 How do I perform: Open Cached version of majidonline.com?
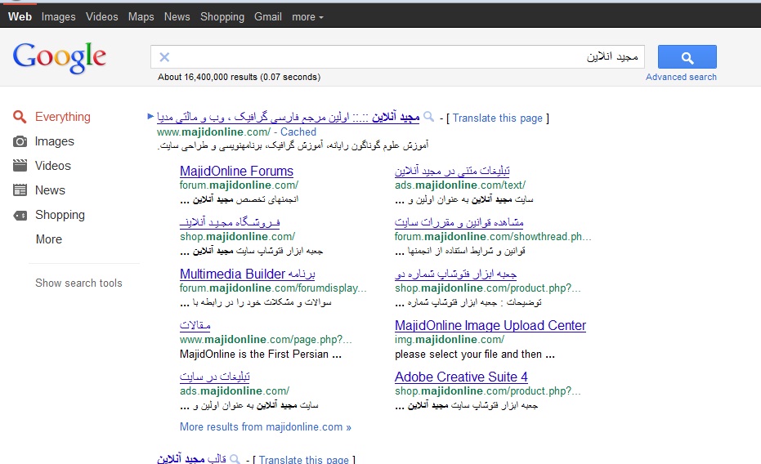(298, 132)
